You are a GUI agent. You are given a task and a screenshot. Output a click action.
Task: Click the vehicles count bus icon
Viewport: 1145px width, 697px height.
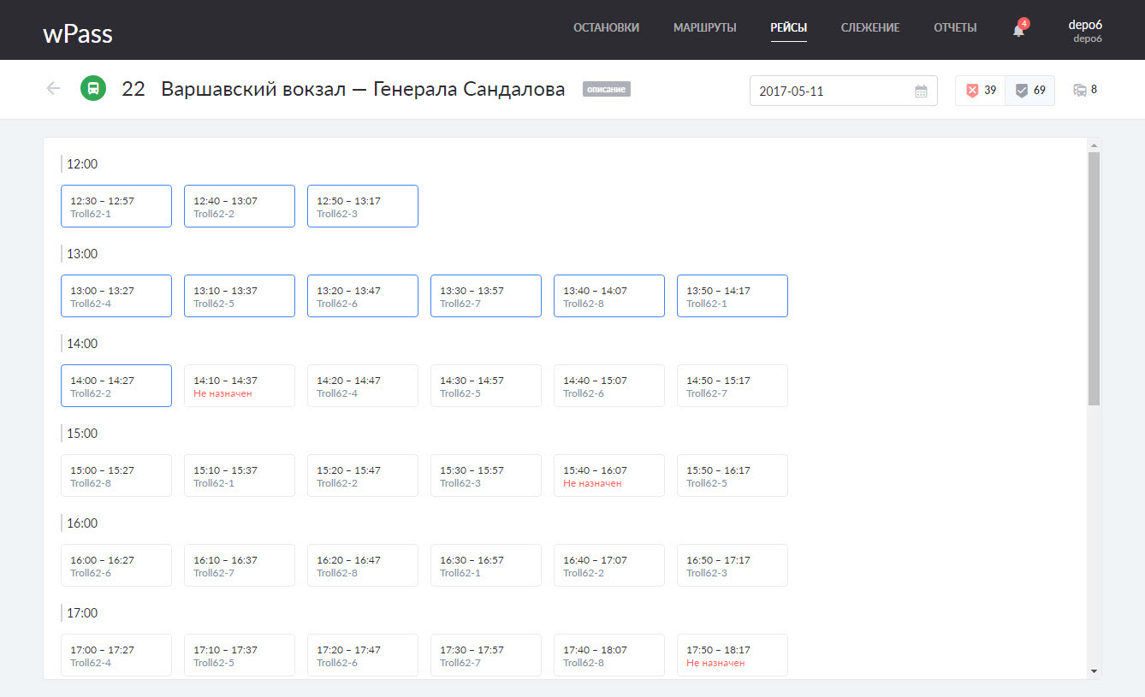click(1080, 90)
